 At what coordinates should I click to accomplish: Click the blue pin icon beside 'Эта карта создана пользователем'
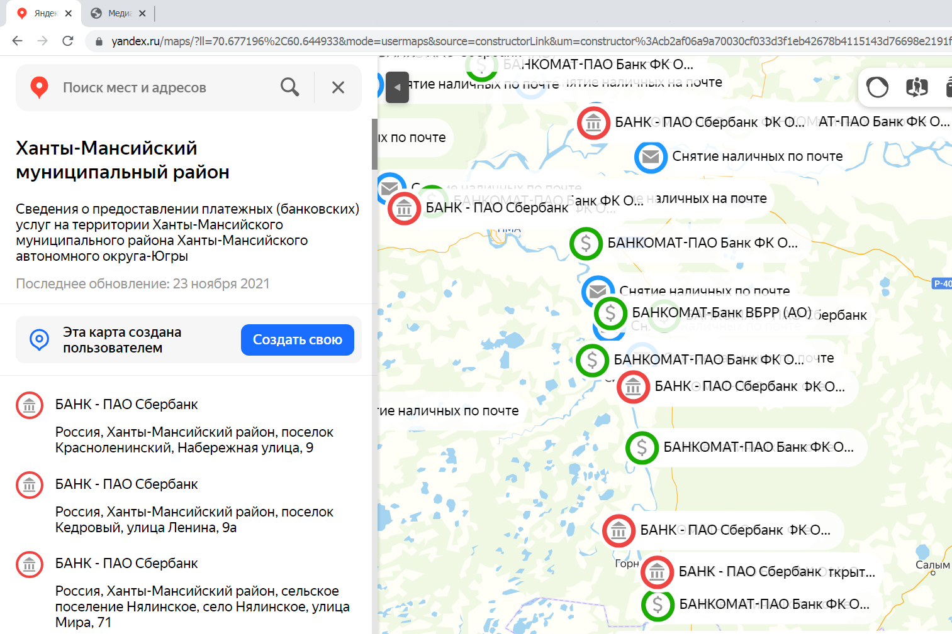(x=40, y=339)
